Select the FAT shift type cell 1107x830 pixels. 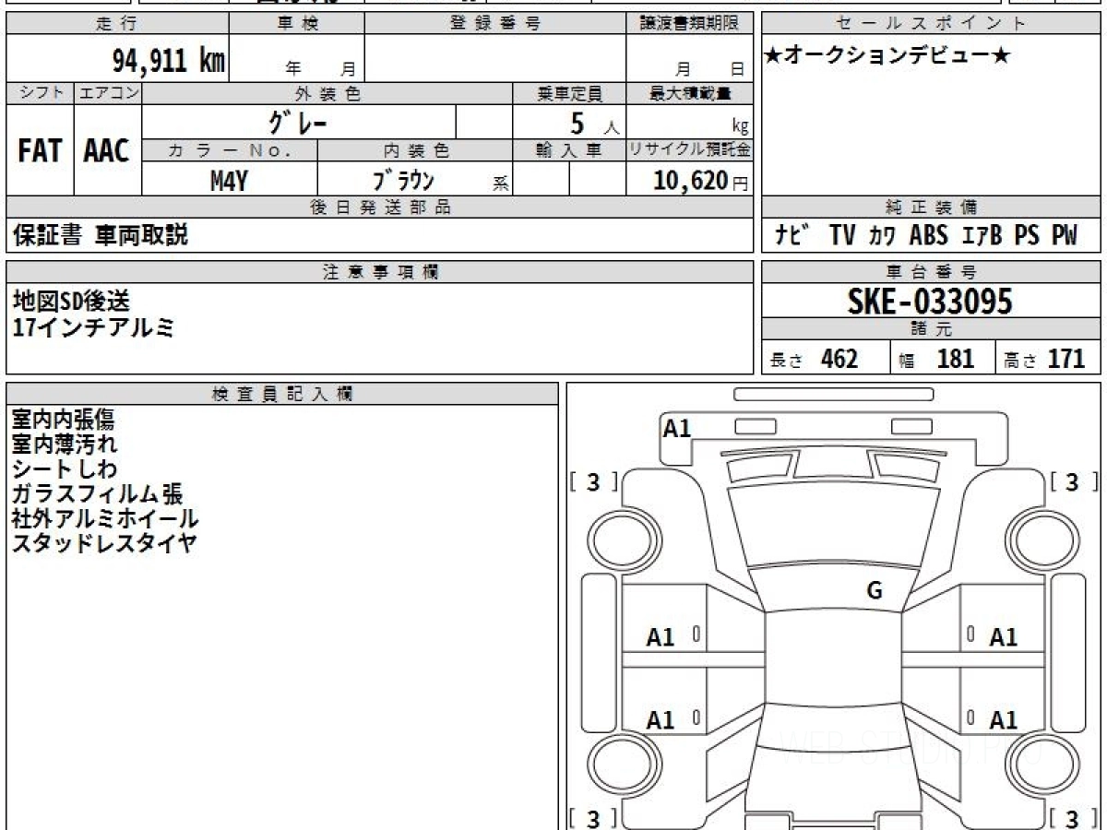point(40,151)
